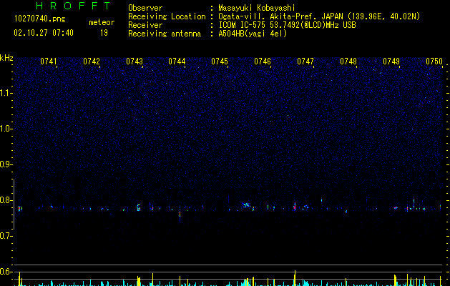450x286 pixels.
Task: Click the 0.8 kHz axis label
Action: click(x=6, y=200)
